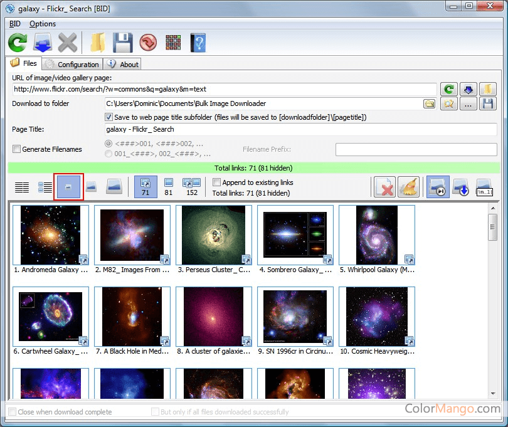Check the Generate Filenames option
This screenshot has height=427, width=508.
[17, 149]
